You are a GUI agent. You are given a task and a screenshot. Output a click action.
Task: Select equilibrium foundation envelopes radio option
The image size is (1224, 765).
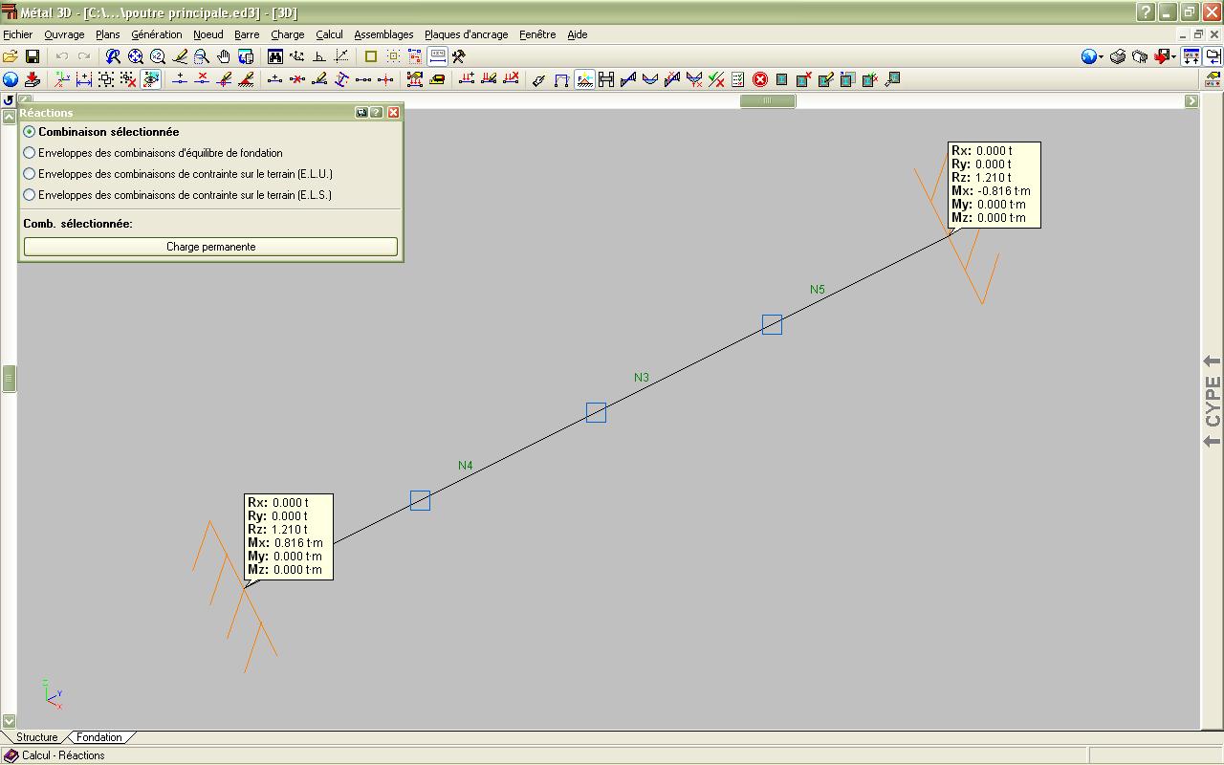tap(30, 153)
